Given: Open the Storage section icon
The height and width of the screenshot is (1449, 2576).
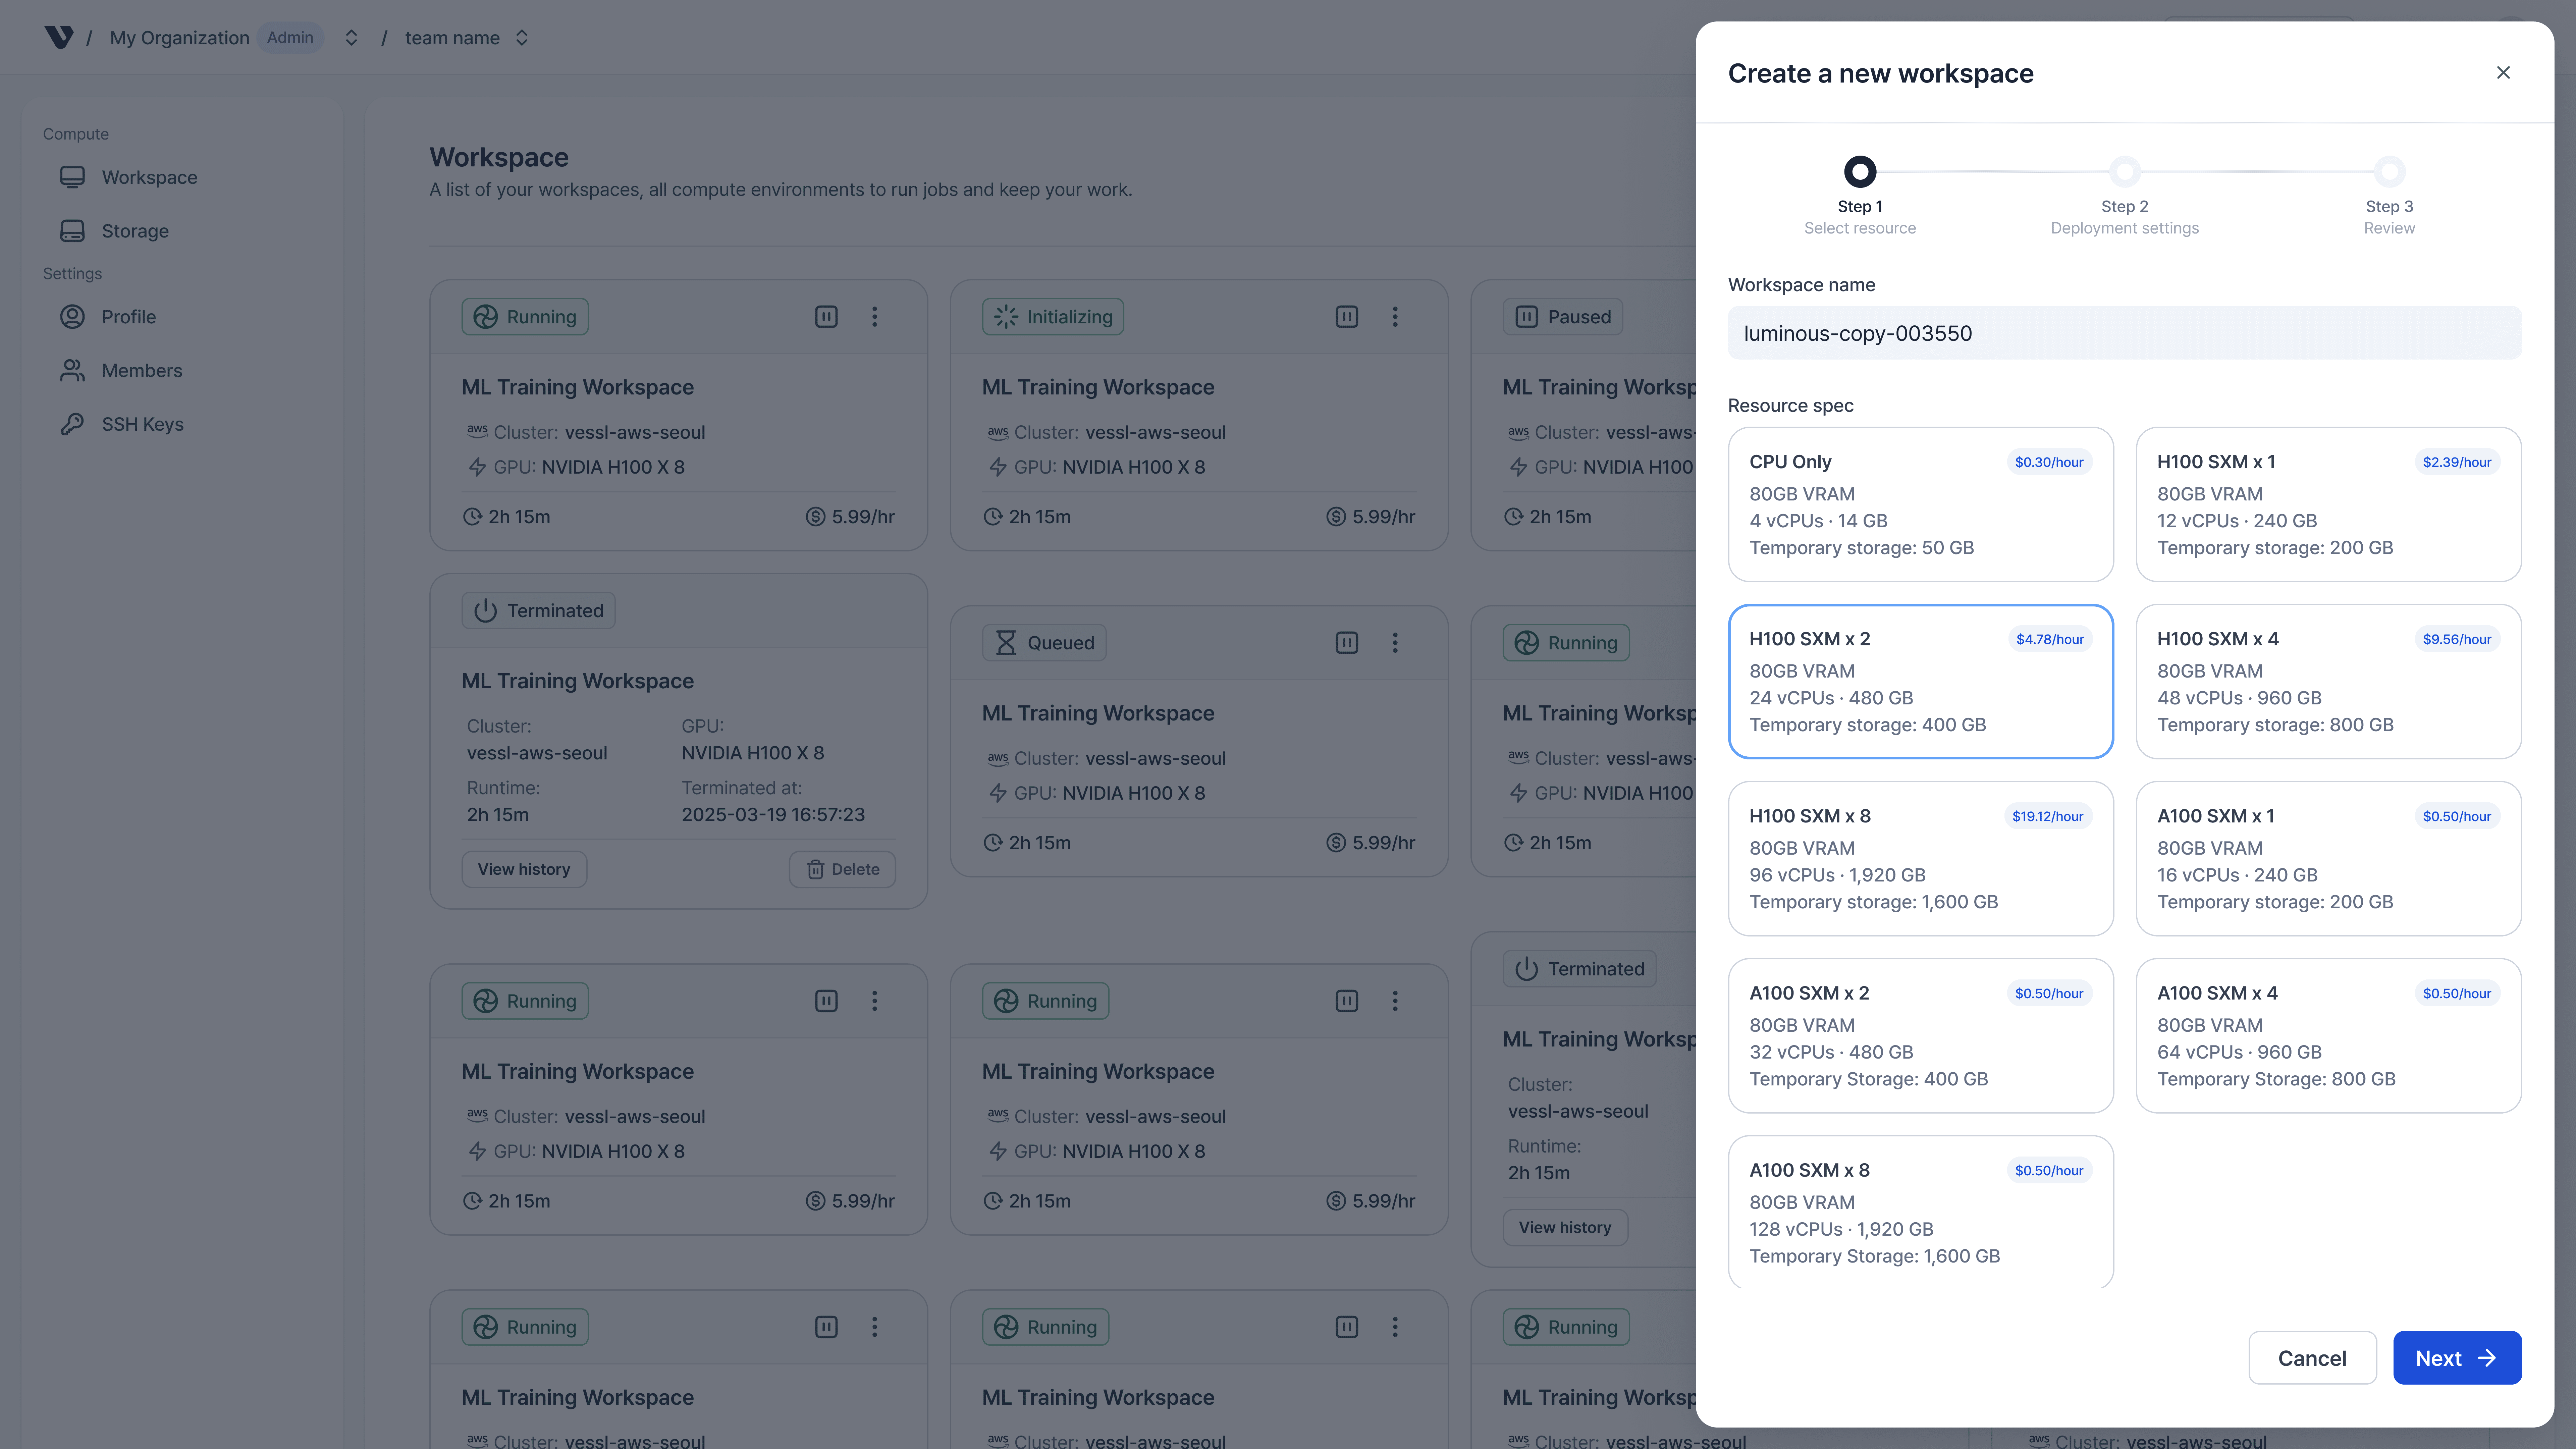Looking at the screenshot, I should point(72,230).
